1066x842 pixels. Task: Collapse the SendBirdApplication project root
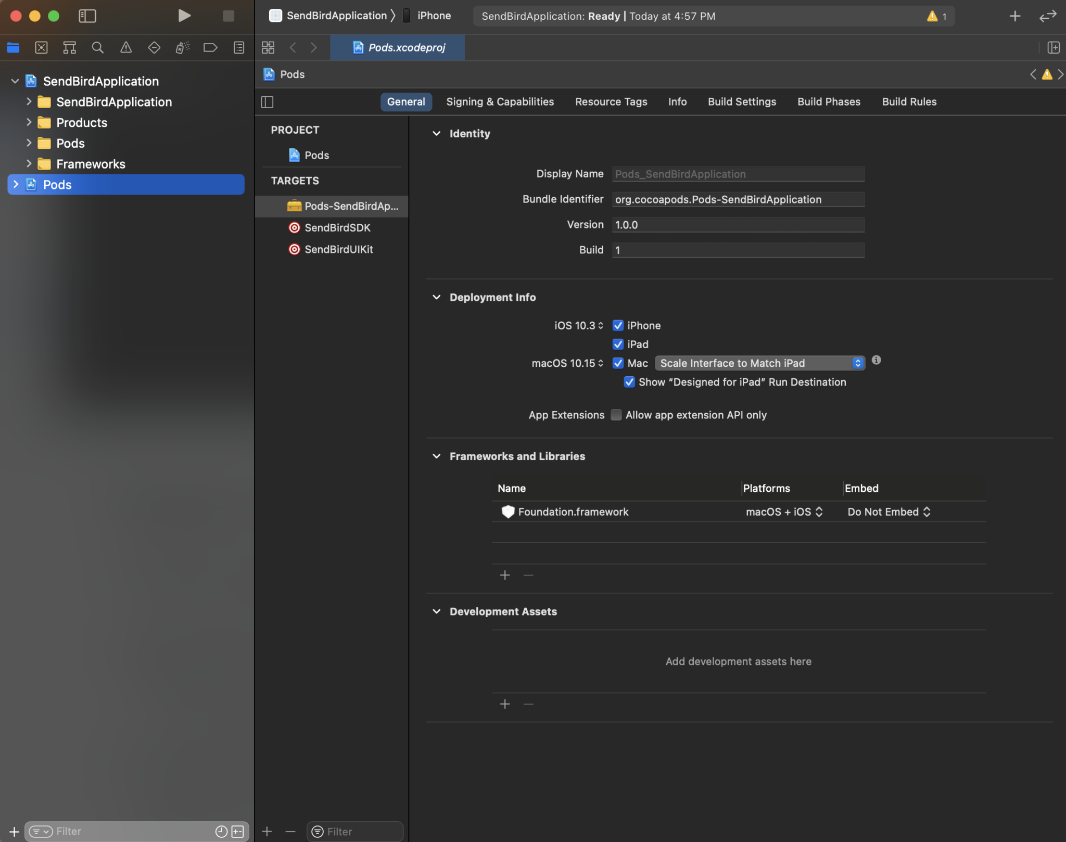click(15, 81)
